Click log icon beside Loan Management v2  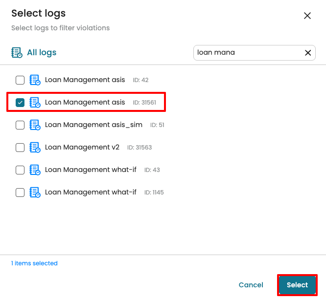[x=35, y=148]
